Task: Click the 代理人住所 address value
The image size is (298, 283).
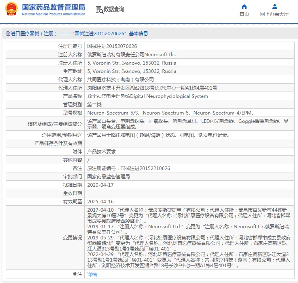Action: coord(152,88)
